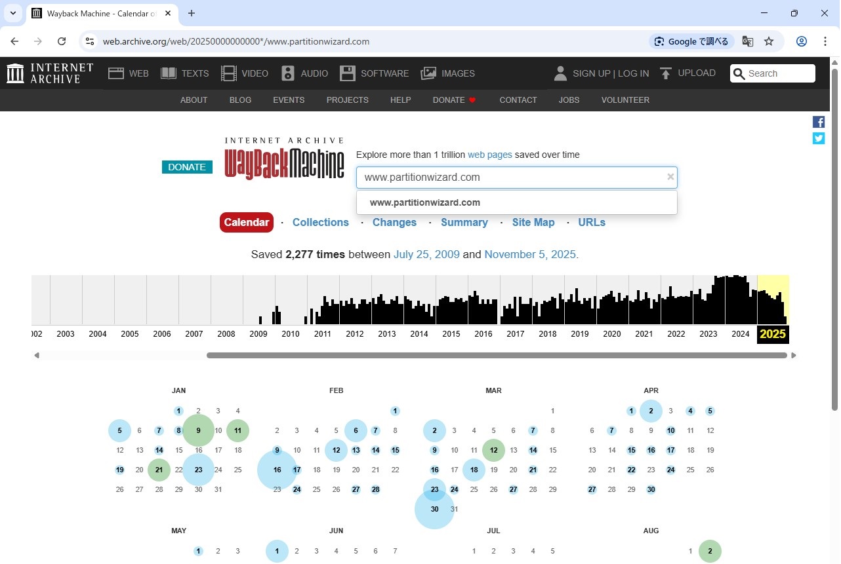Open the SOFTWARE section in the navbar
This screenshot has width=841, height=564.
point(374,73)
